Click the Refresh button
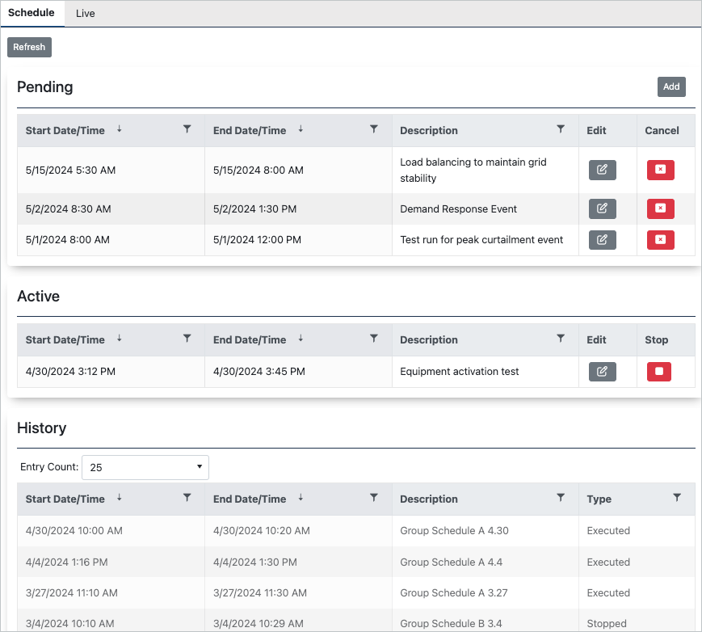The height and width of the screenshot is (632, 702). 29,47
